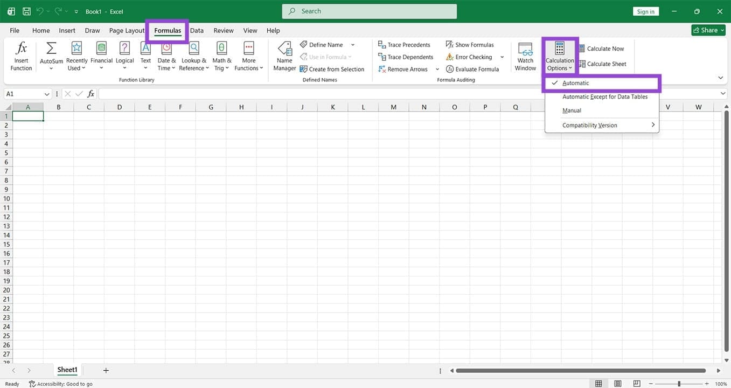Click the Zoom In control on status bar
The width and height of the screenshot is (731, 388).
pos(707,384)
